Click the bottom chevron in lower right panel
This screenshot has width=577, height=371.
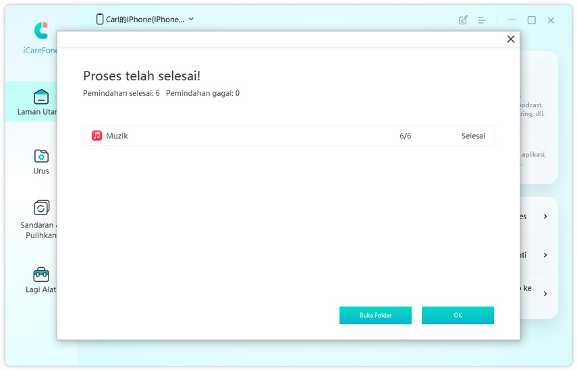(x=545, y=293)
